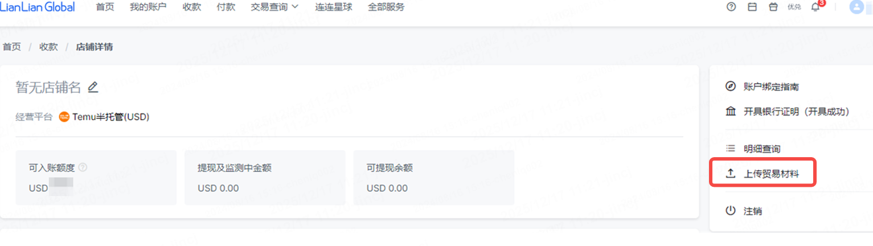The width and height of the screenshot is (873, 246).
Task: Click info icon beside 可入账额度
Action: [x=83, y=167]
